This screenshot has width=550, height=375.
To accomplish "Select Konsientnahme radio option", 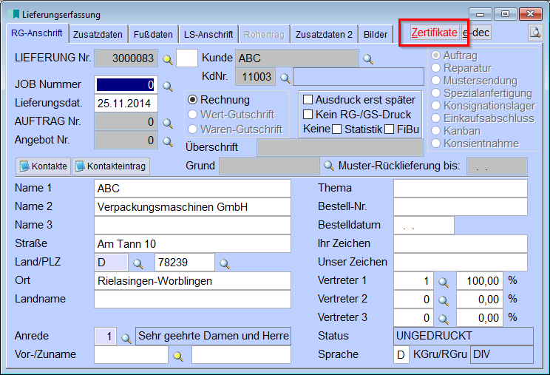I will (x=435, y=143).
